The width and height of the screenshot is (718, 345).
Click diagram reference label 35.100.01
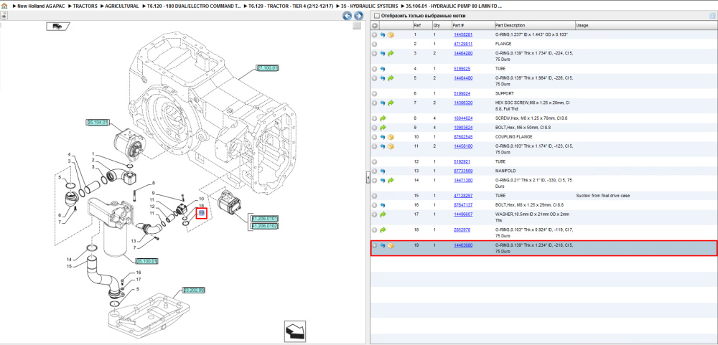click(147, 261)
